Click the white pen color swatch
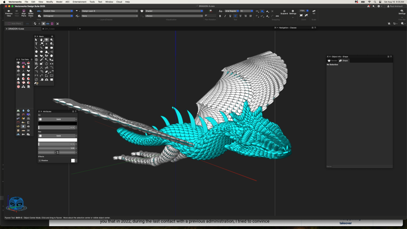407x229 pixels. (57, 140)
